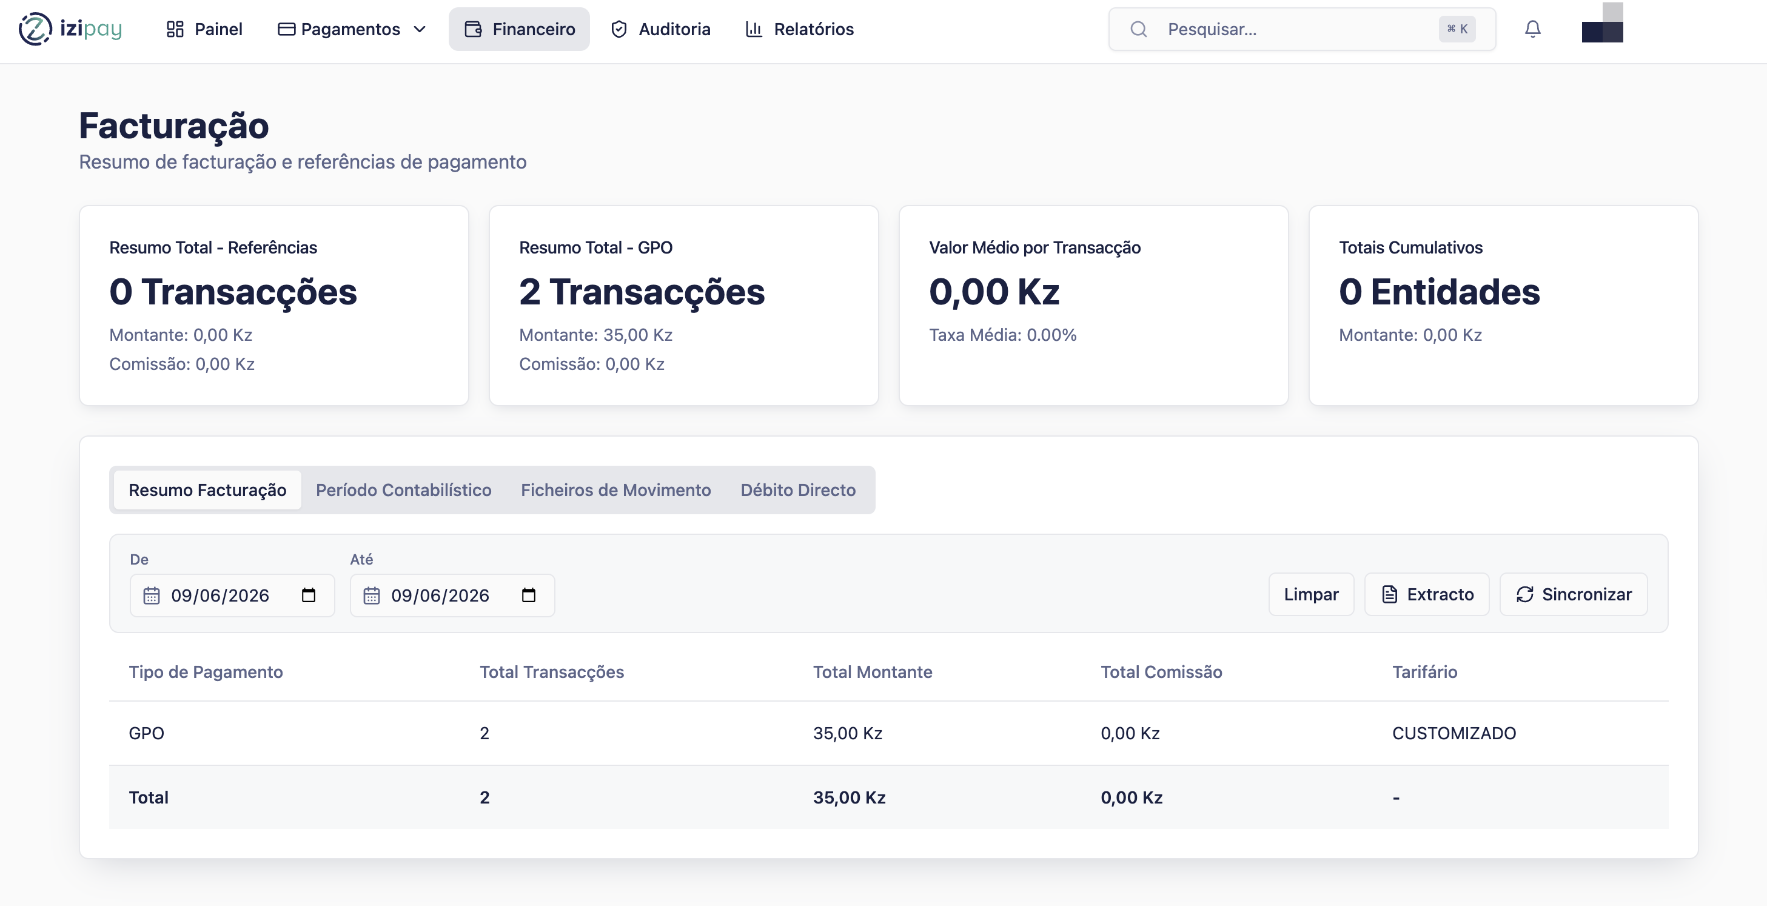Click the izipay logo

tap(70, 29)
